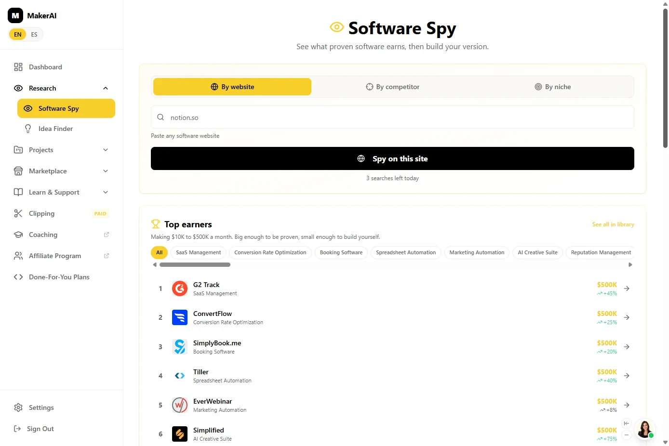Click the Done-For-You Plans code icon

(x=18, y=277)
